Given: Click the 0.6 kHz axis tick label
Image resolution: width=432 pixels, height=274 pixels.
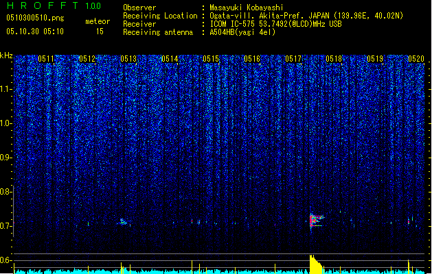Looking at the screenshot, I should [5, 260].
